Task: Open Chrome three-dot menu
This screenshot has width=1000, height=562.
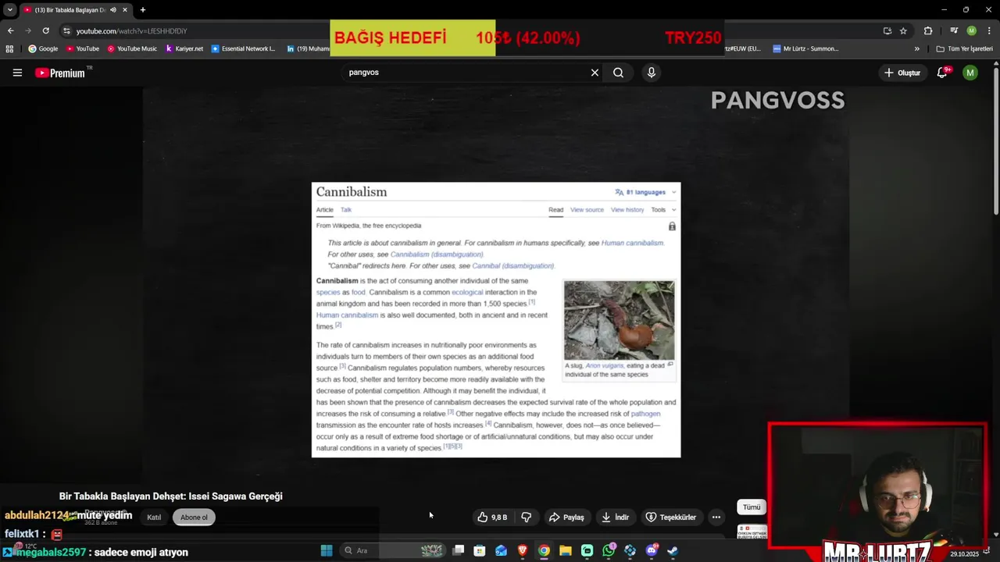Action: 989,30
